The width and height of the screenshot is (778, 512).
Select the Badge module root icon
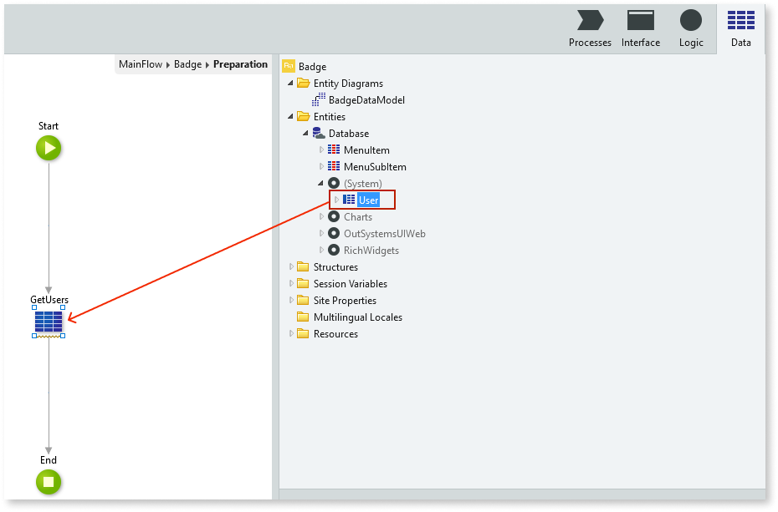click(x=289, y=67)
